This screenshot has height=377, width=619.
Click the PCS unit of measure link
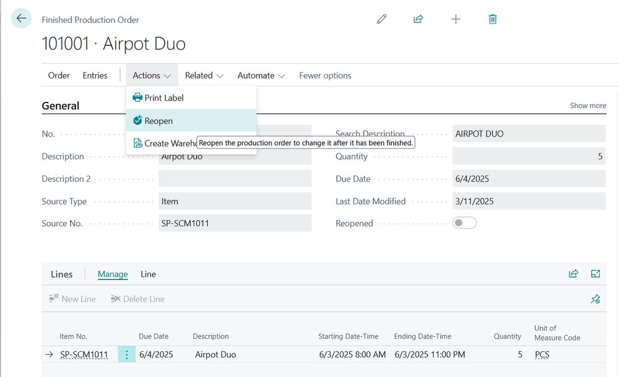542,355
